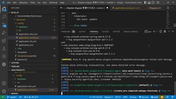Open terminal launch profile dropdown arrow
This screenshot has width=176, height=99.
click(157, 32)
